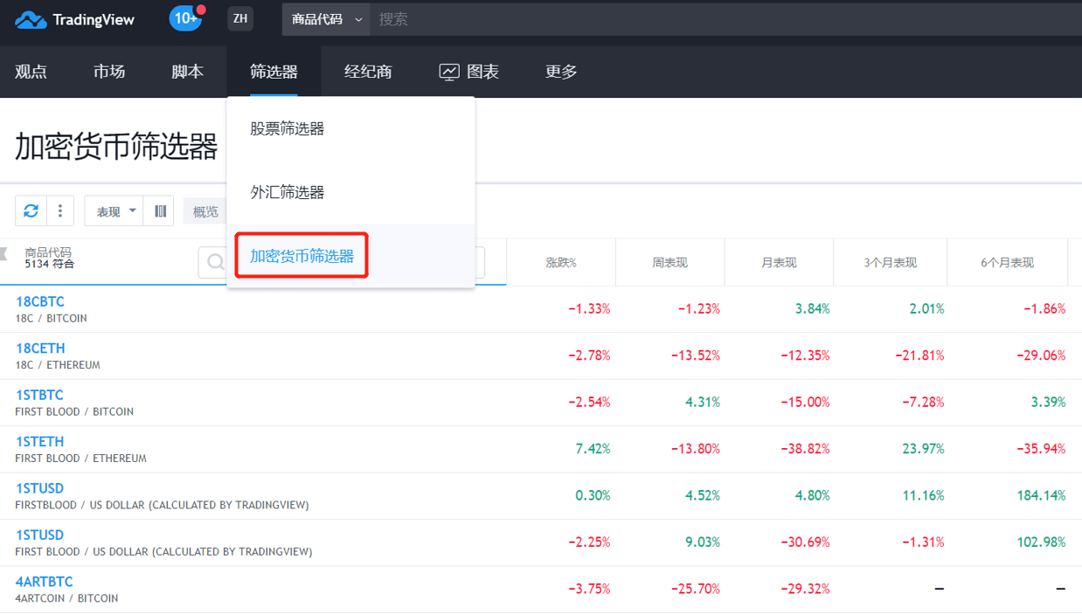Screen dimensions: 1082x614
Task: Click the chart monitor icon in navigation
Action: (x=449, y=72)
